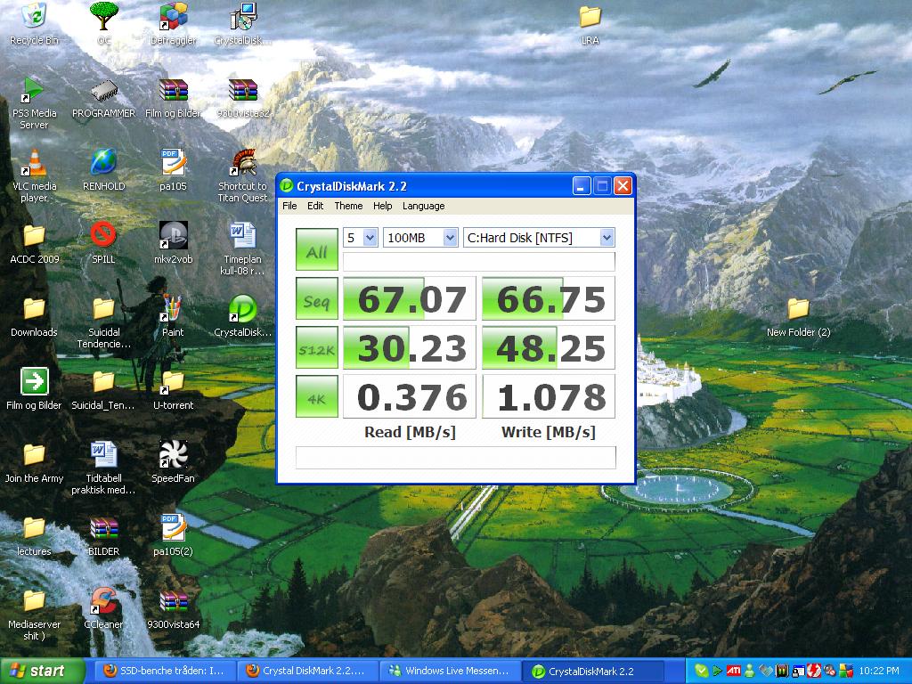The image size is (912, 684).
Task: Switch to SSD-benche tråden Firefox taskbar item
Action: (x=164, y=671)
